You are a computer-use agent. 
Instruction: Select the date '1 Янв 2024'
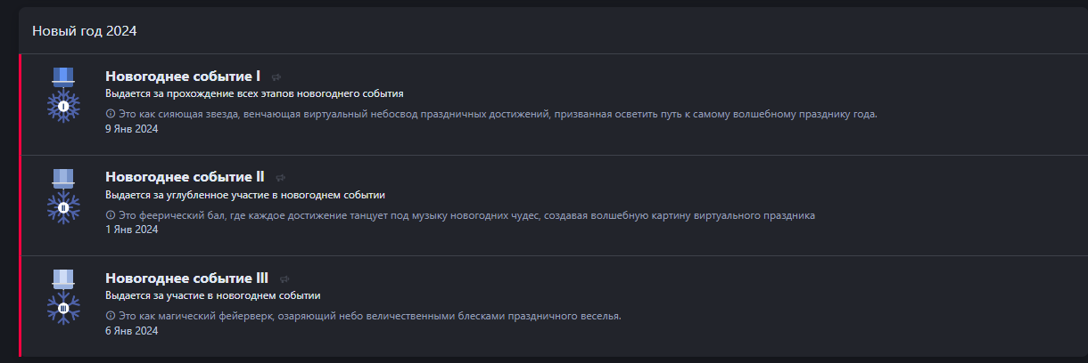coord(131,230)
